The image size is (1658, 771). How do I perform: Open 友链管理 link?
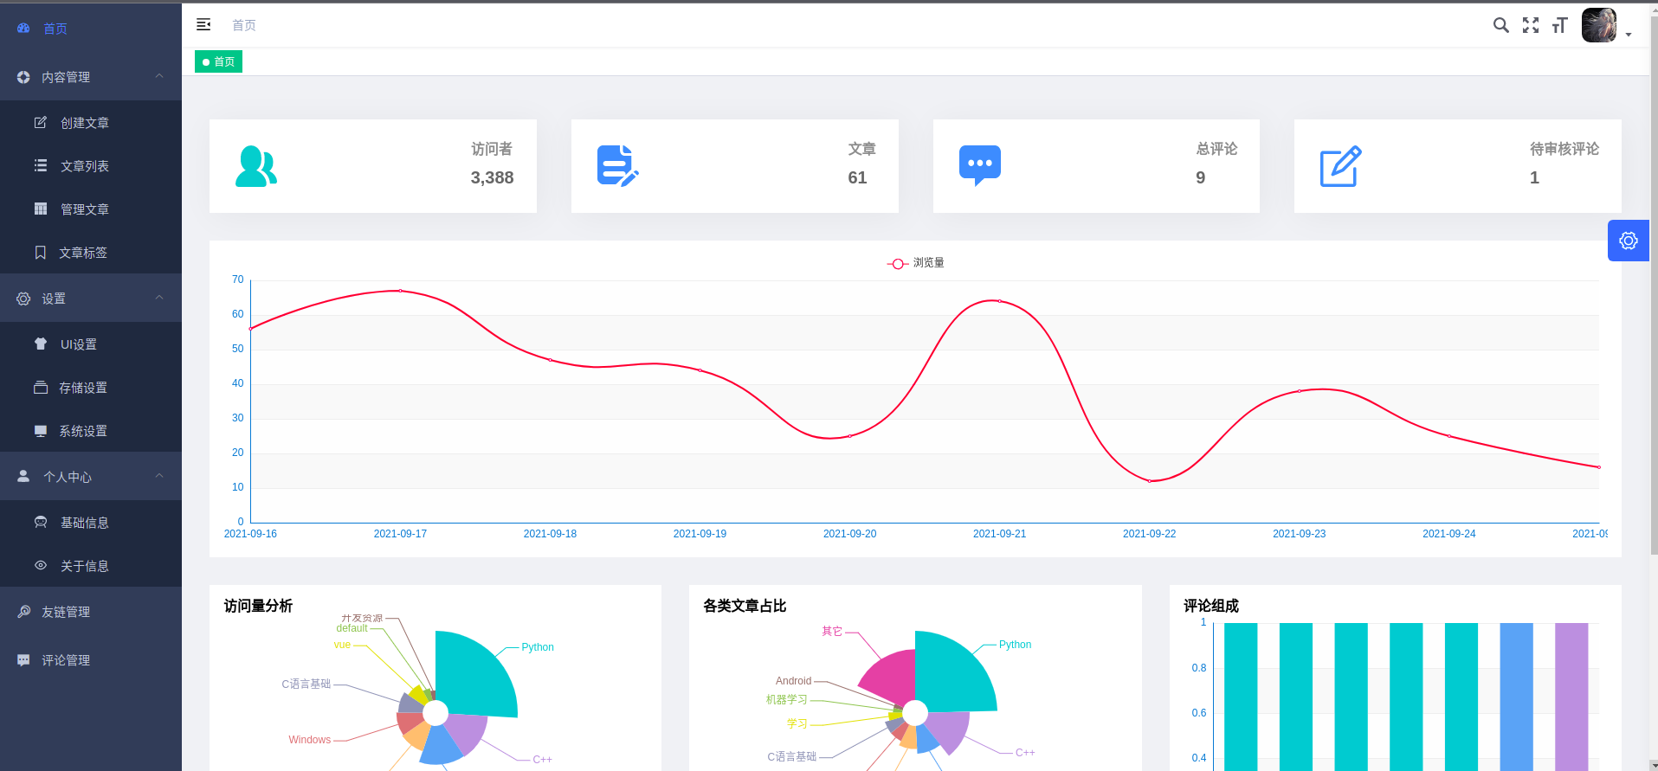[x=91, y=612]
